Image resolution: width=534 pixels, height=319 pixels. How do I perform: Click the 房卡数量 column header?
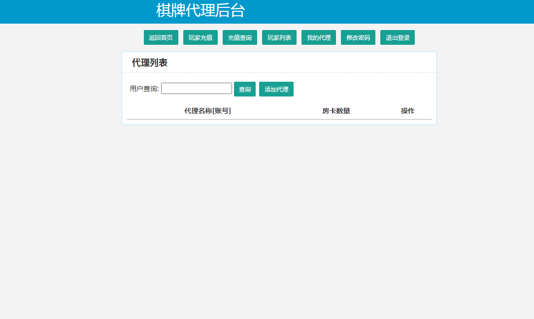pyautogui.click(x=335, y=111)
